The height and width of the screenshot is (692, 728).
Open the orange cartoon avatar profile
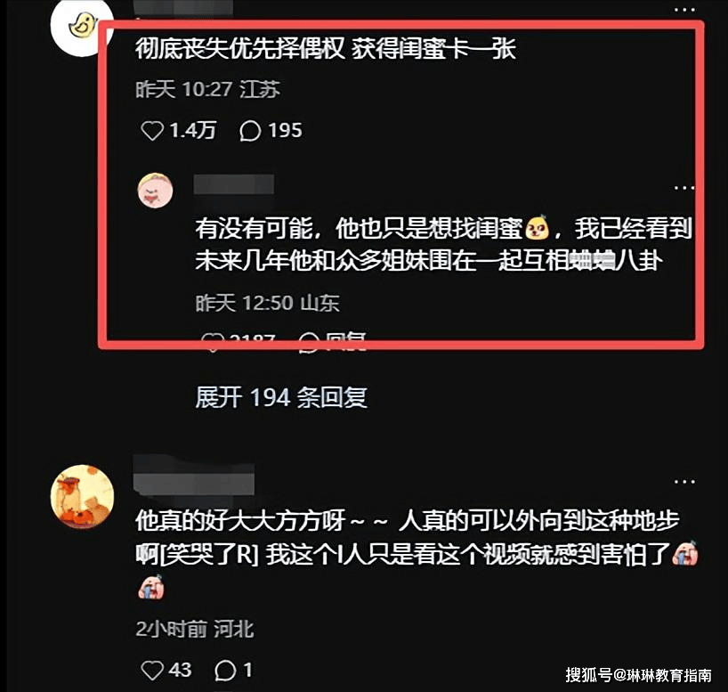click(x=82, y=496)
